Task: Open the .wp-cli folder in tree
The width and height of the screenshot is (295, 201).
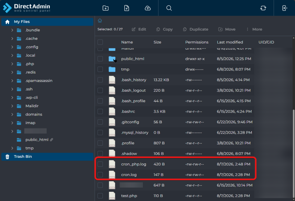Action: [31, 98]
